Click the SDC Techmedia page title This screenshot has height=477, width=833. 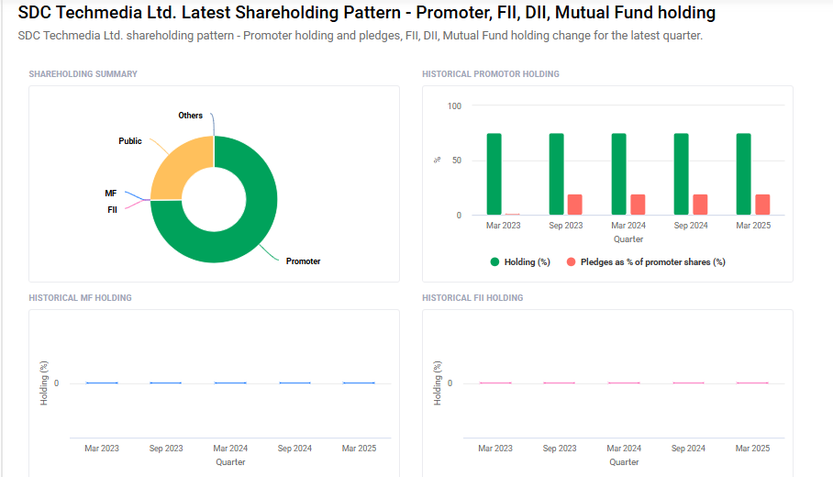(x=367, y=12)
